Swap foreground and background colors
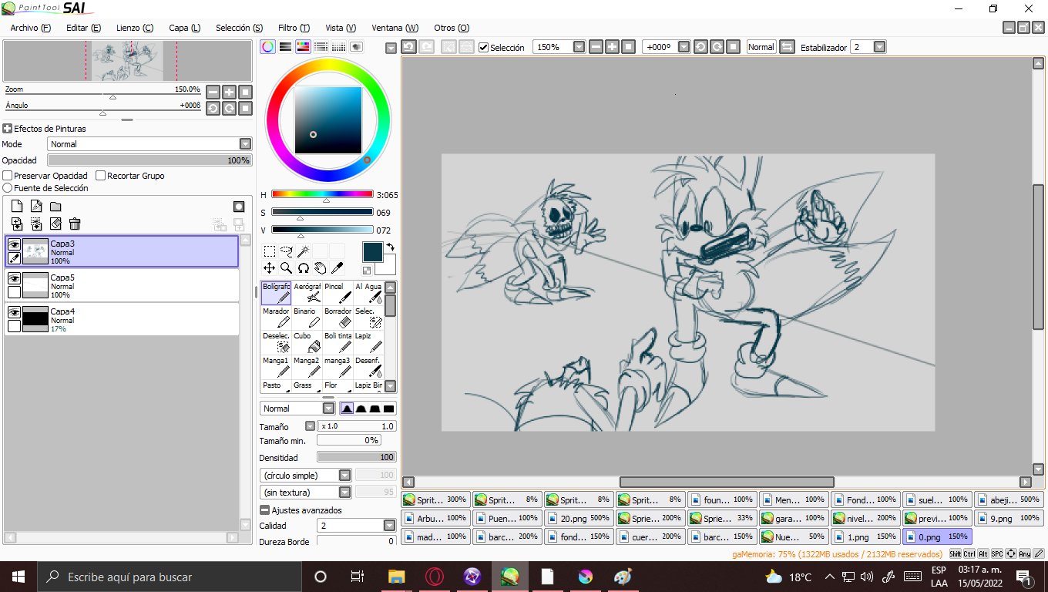1048x592 pixels. pyautogui.click(x=390, y=247)
